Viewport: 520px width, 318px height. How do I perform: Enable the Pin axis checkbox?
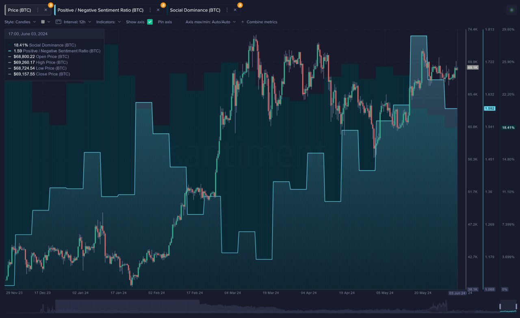point(178,22)
